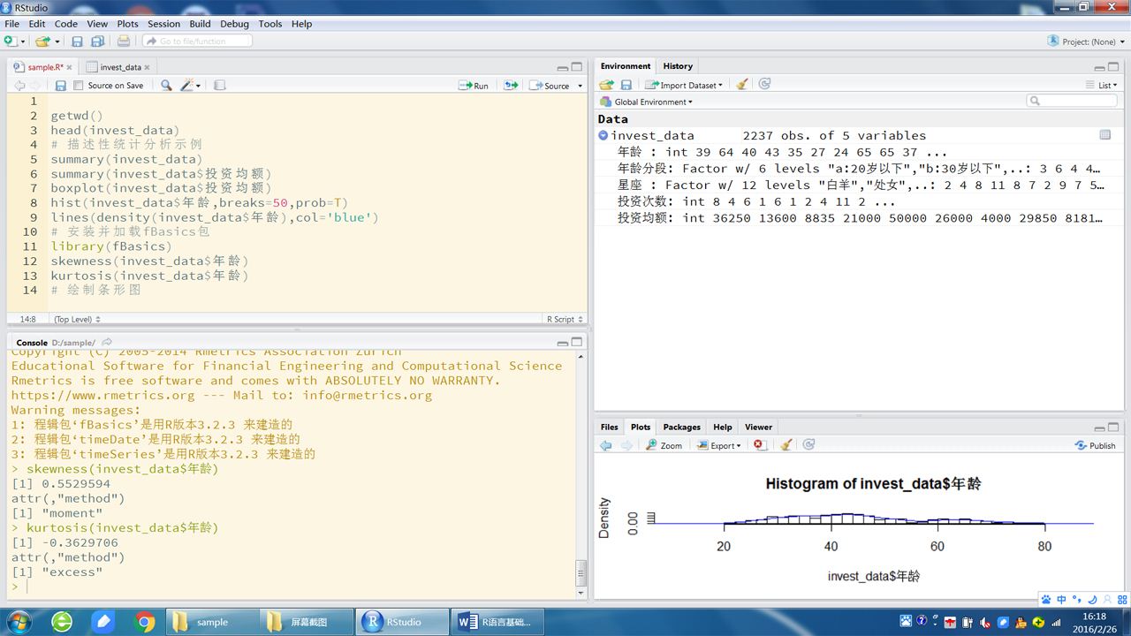Viewport: 1131px width, 636px height.
Task: Run the selected code with the Run button
Action: 474,86
